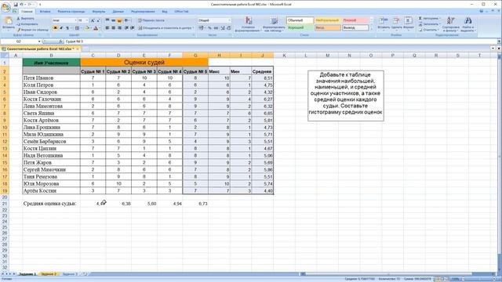502x282 pixels.
Task: Open Format as Table gallery
Action: point(274,24)
